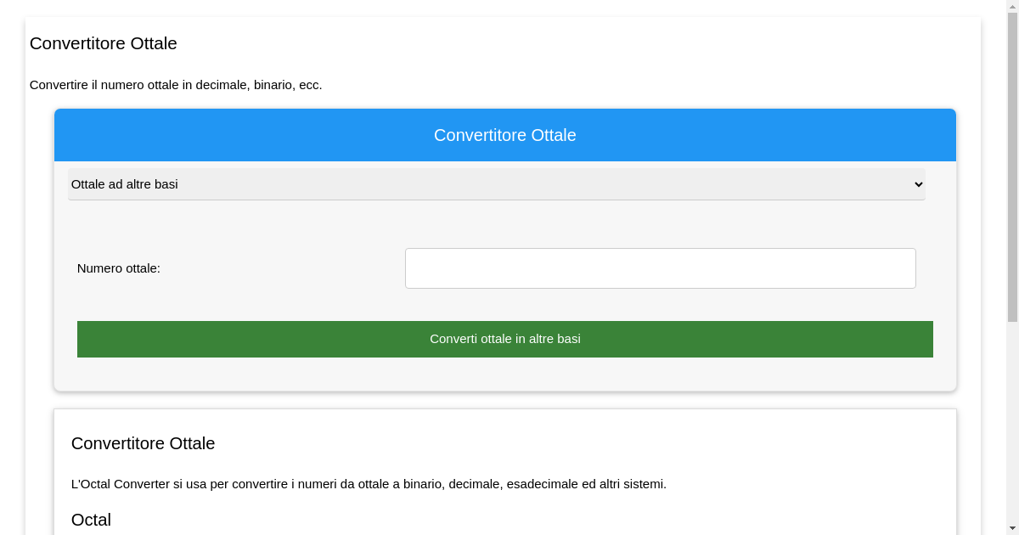
Task: Click the chevron arrow of the conversion selector
Action: click(x=917, y=184)
